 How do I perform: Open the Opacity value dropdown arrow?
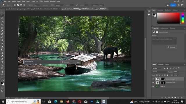point(178,72)
